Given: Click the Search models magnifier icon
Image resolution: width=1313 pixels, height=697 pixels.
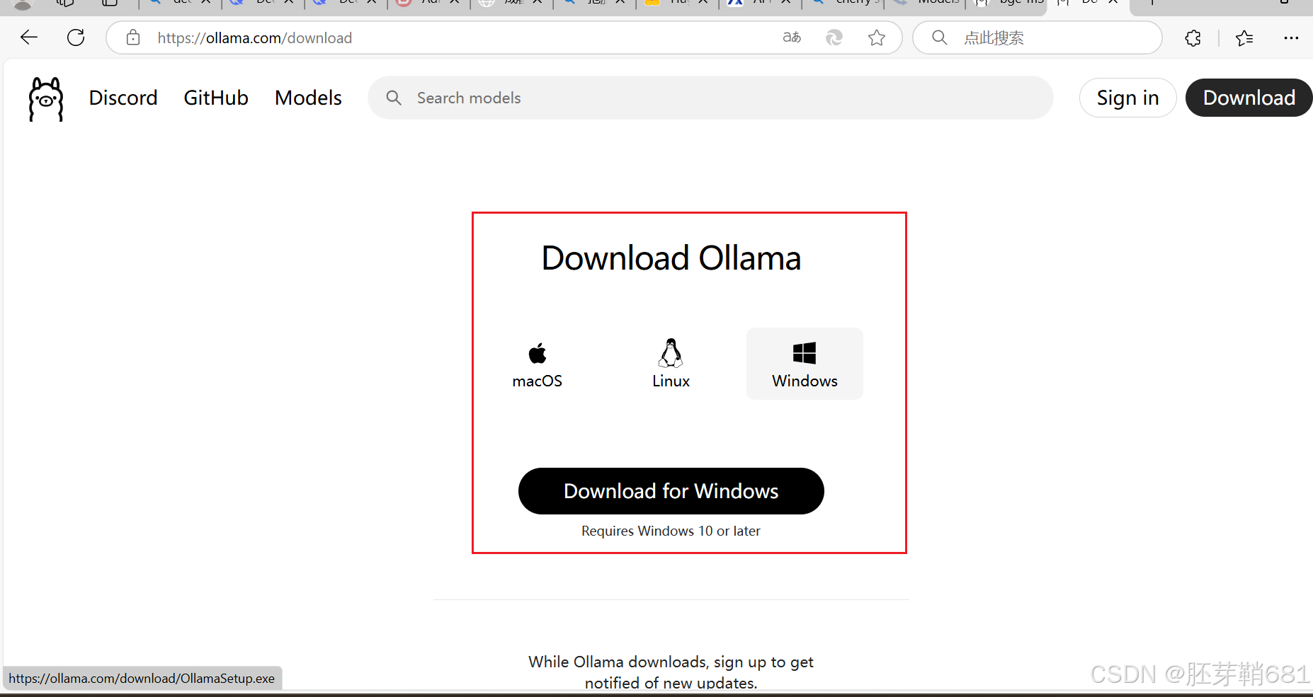Looking at the screenshot, I should tap(394, 98).
